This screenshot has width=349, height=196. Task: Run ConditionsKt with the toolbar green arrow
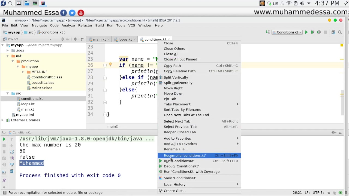(306, 32)
